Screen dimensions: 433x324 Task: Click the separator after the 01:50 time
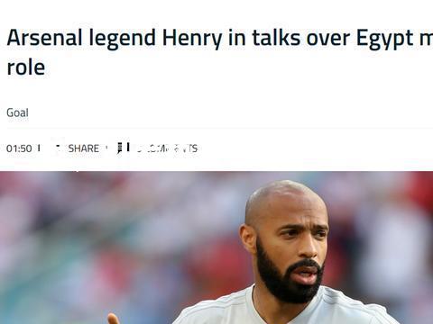39,148
